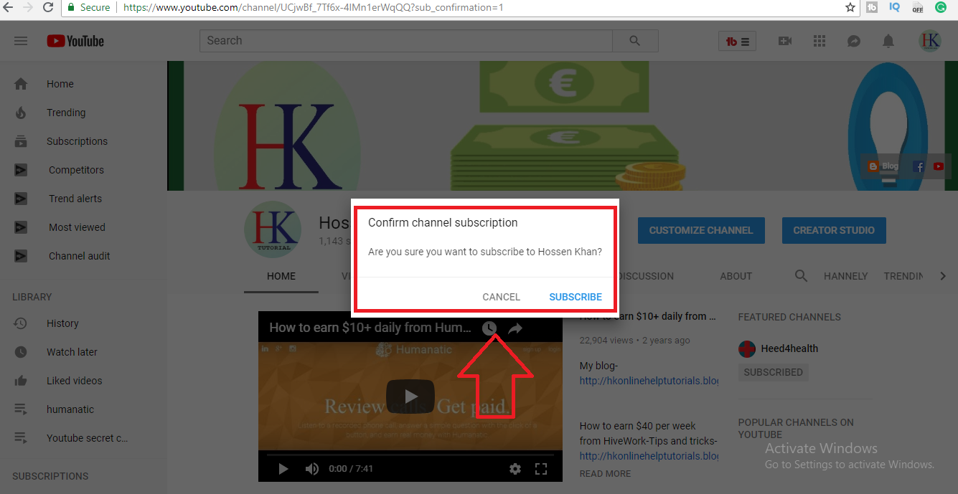Open the YouTube apps grid icon
The width and height of the screenshot is (958, 494).
[x=819, y=41]
